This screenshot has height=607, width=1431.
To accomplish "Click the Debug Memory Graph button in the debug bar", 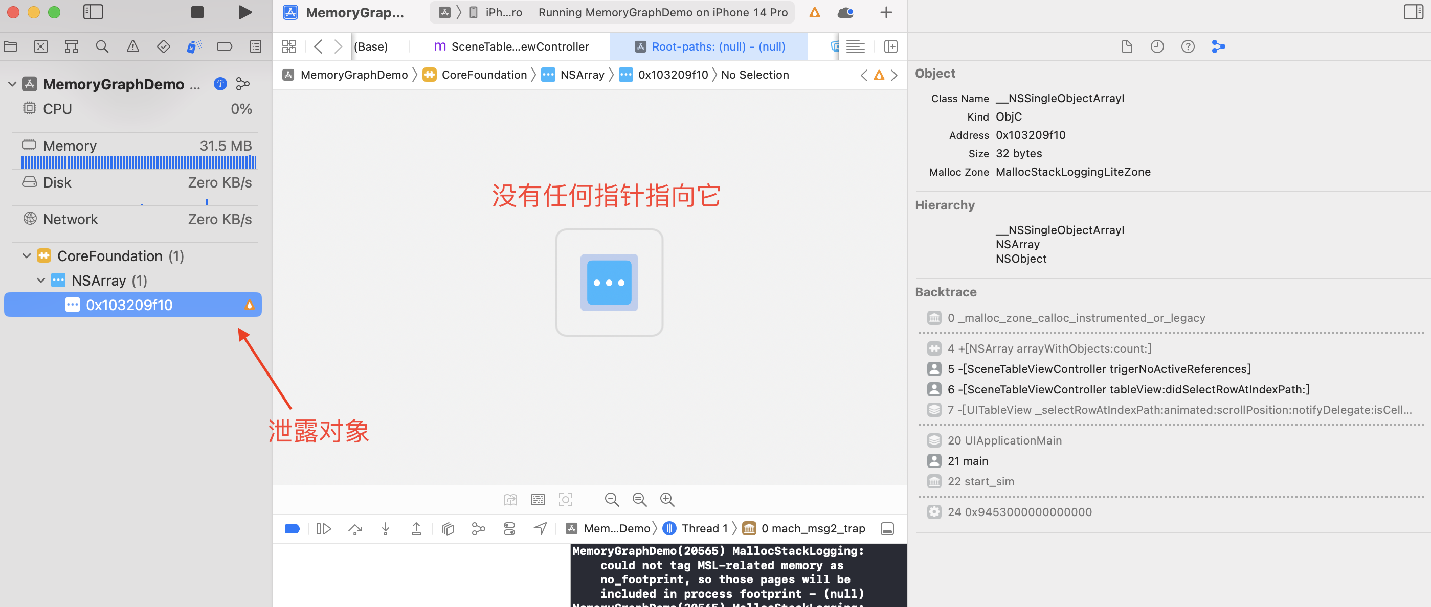I will click(478, 529).
